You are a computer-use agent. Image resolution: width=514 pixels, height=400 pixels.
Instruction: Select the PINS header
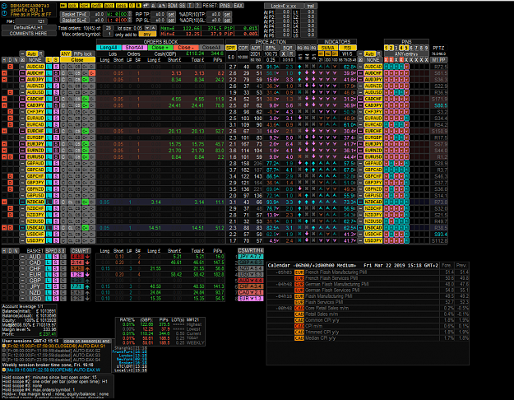406,42
